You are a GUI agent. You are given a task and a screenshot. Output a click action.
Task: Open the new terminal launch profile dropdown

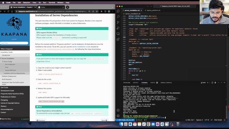(x=210, y=83)
